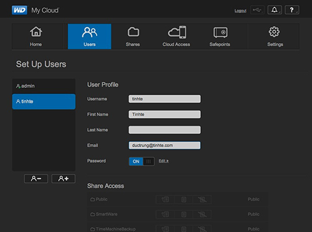Viewport: 312px width, 232px height.
Task: Select the Users tab
Action: click(89, 36)
